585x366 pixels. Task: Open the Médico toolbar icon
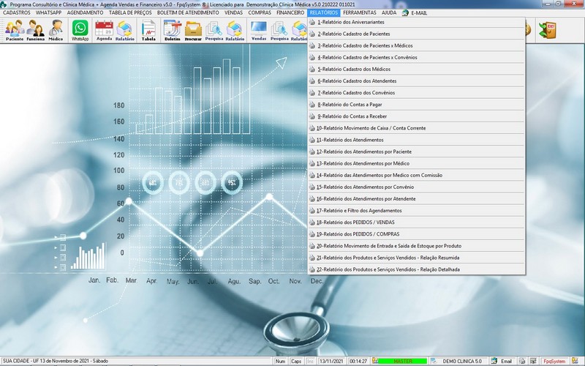(x=56, y=30)
